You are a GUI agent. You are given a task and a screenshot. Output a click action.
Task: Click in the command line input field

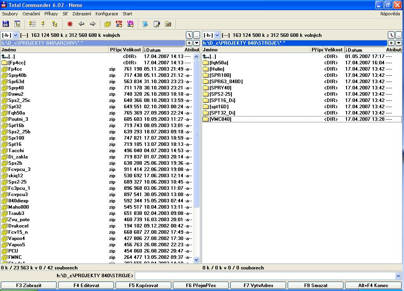265,276
